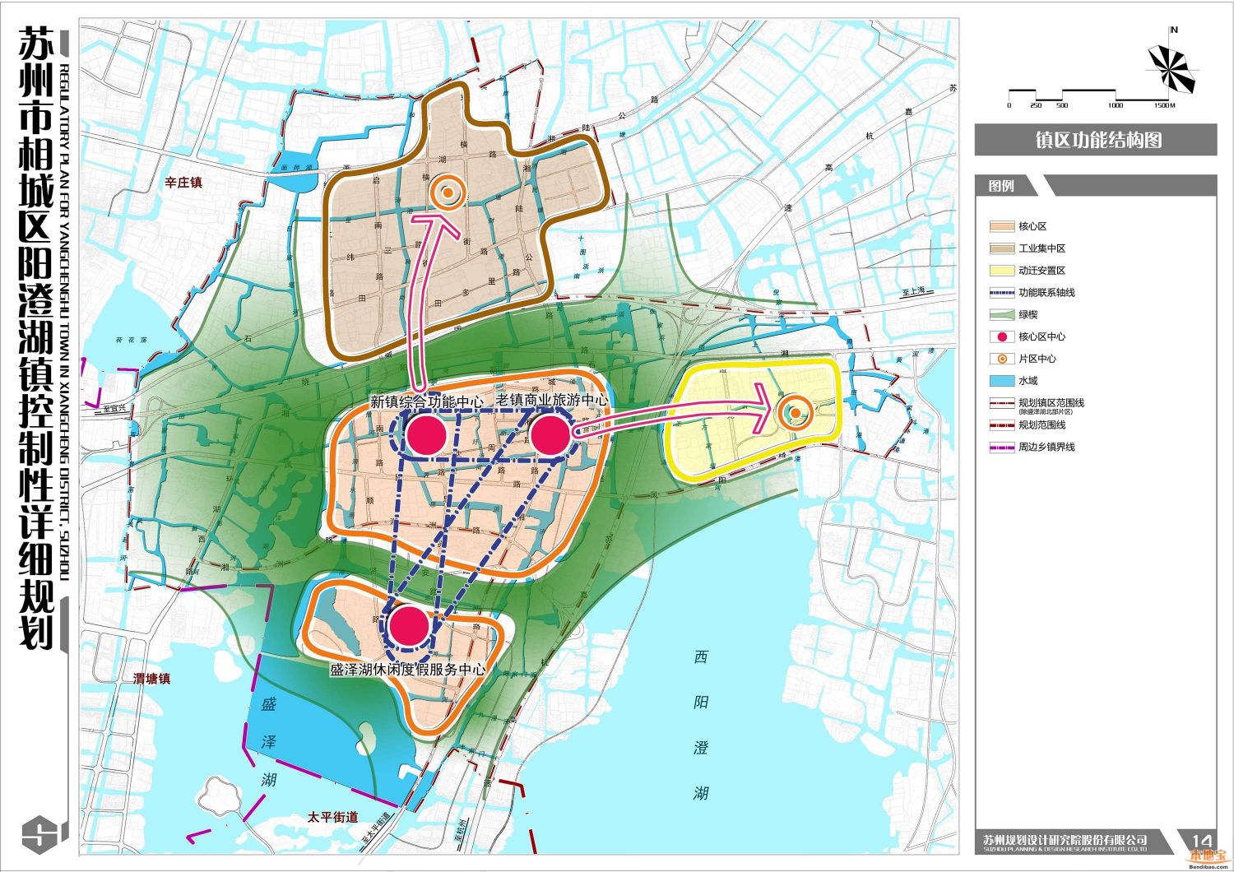Click the 水域 blue legend swatch
Viewport: 1234px width, 872px height.
point(1001,381)
